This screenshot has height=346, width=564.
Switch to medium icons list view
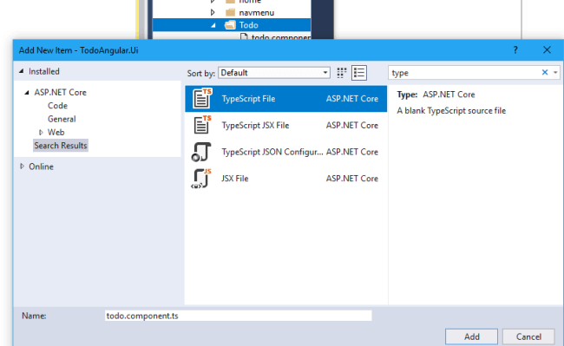[x=359, y=73]
